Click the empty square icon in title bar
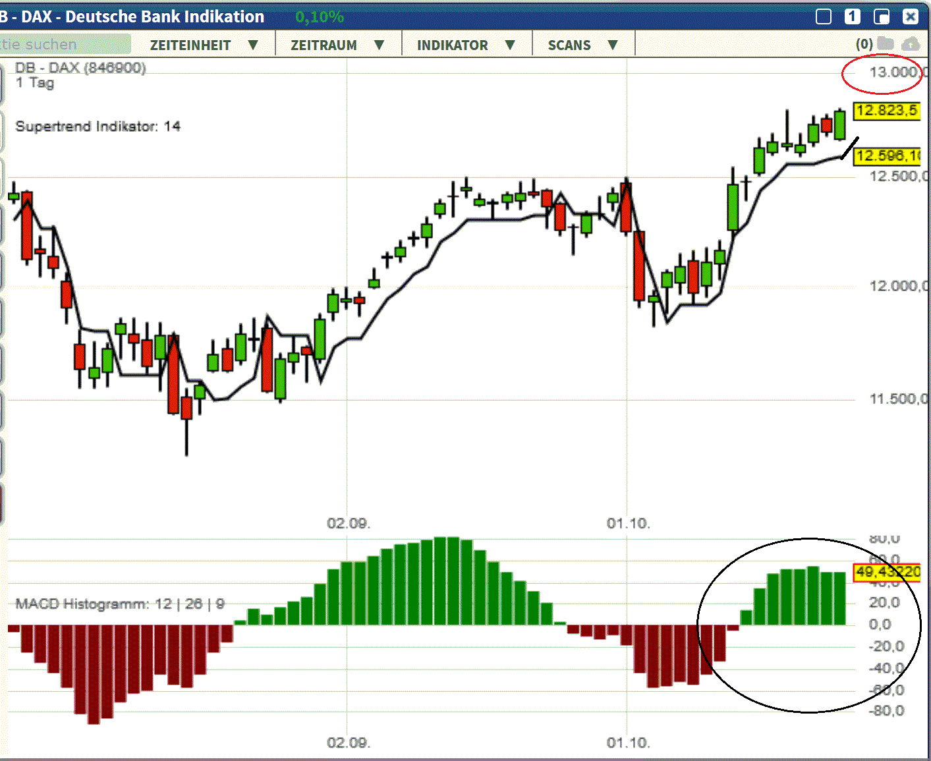931x761 pixels. pyautogui.click(x=824, y=16)
